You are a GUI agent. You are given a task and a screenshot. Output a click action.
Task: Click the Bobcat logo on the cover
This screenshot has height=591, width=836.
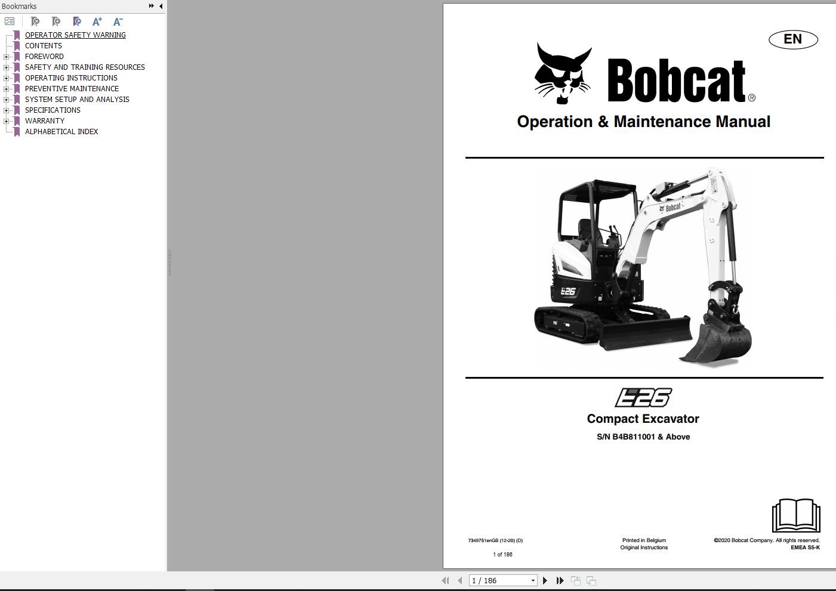pyautogui.click(x=644, y=73)
